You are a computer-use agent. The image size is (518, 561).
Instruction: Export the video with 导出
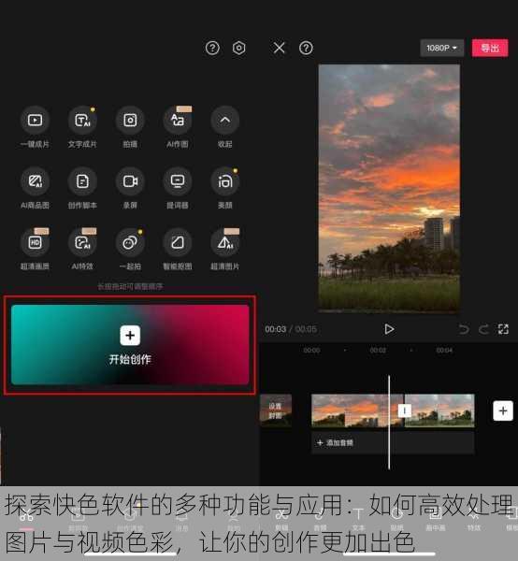(x=490, y=48)
